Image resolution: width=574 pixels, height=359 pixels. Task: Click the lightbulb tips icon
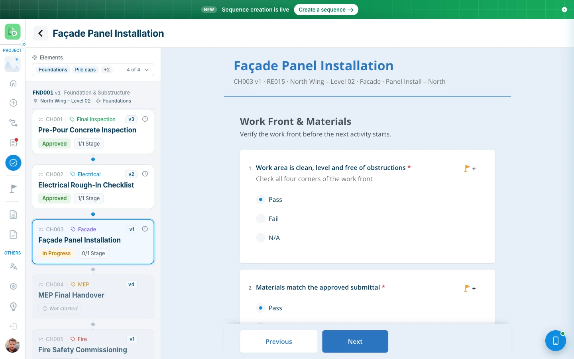click(13, 306)
